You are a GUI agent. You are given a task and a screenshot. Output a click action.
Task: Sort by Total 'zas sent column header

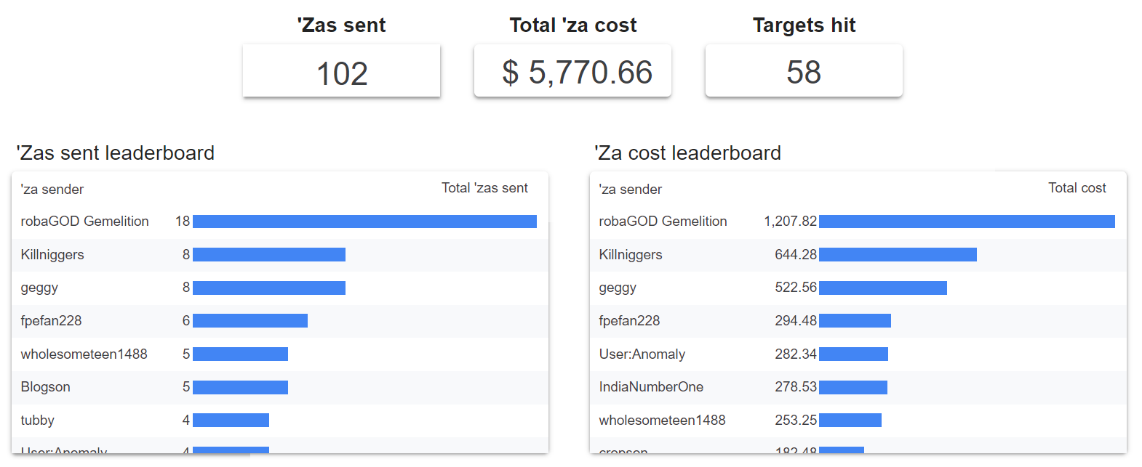(x=484, y=188)
